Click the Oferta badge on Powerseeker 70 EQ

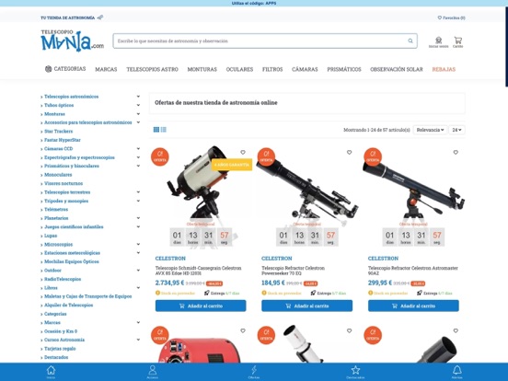click(266, 156)
